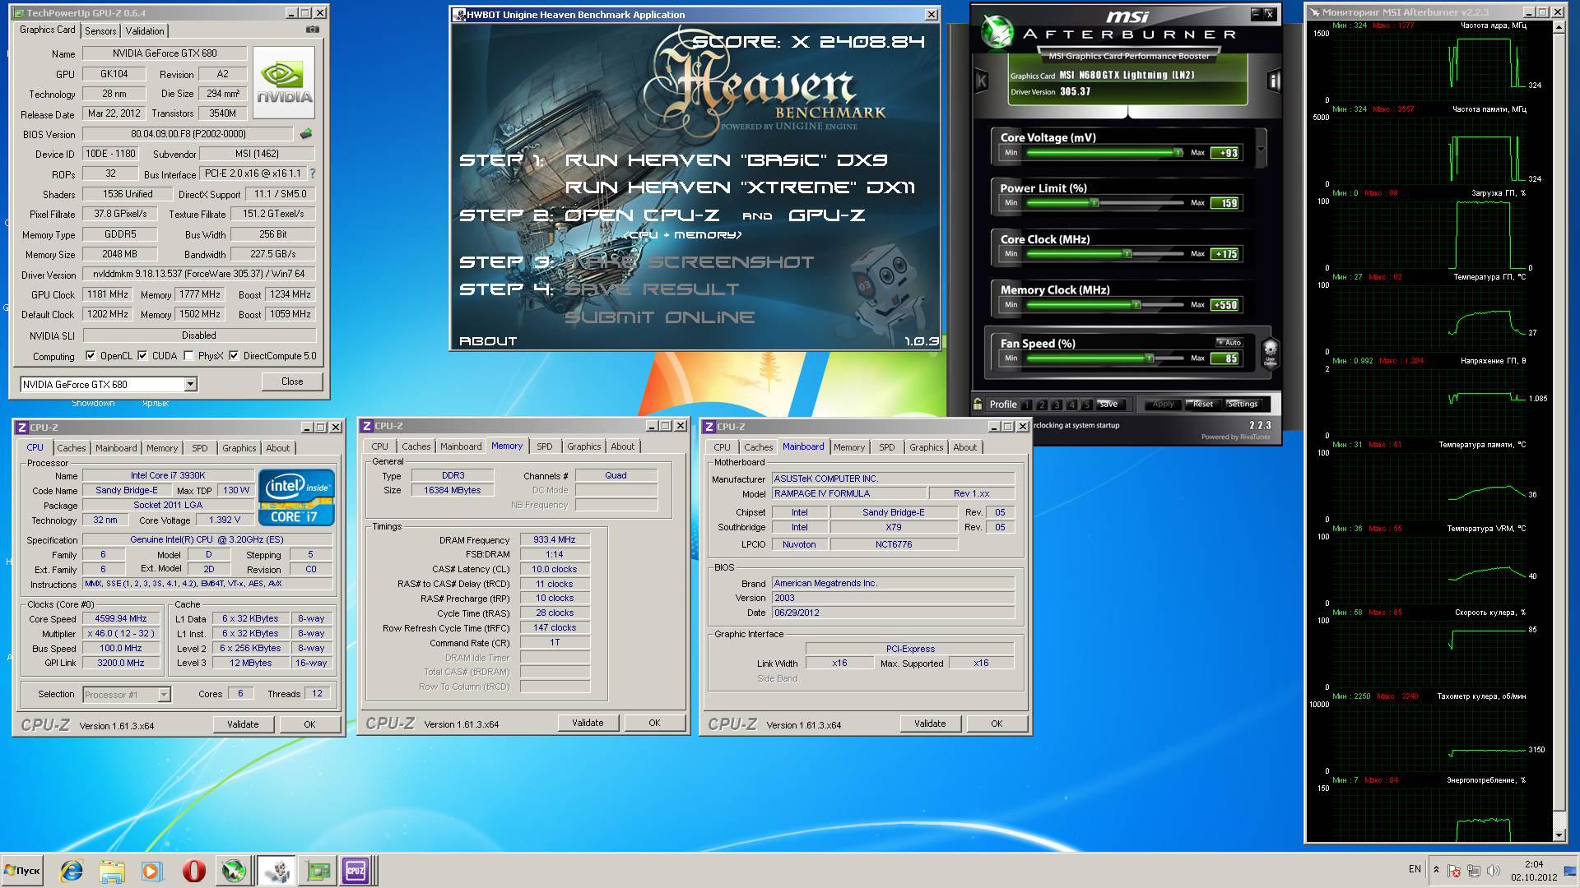Click the Afterburner profile lock icon
Image resolution: width=1580 pixels, height=888 pixels.
(x=978, y=404)
